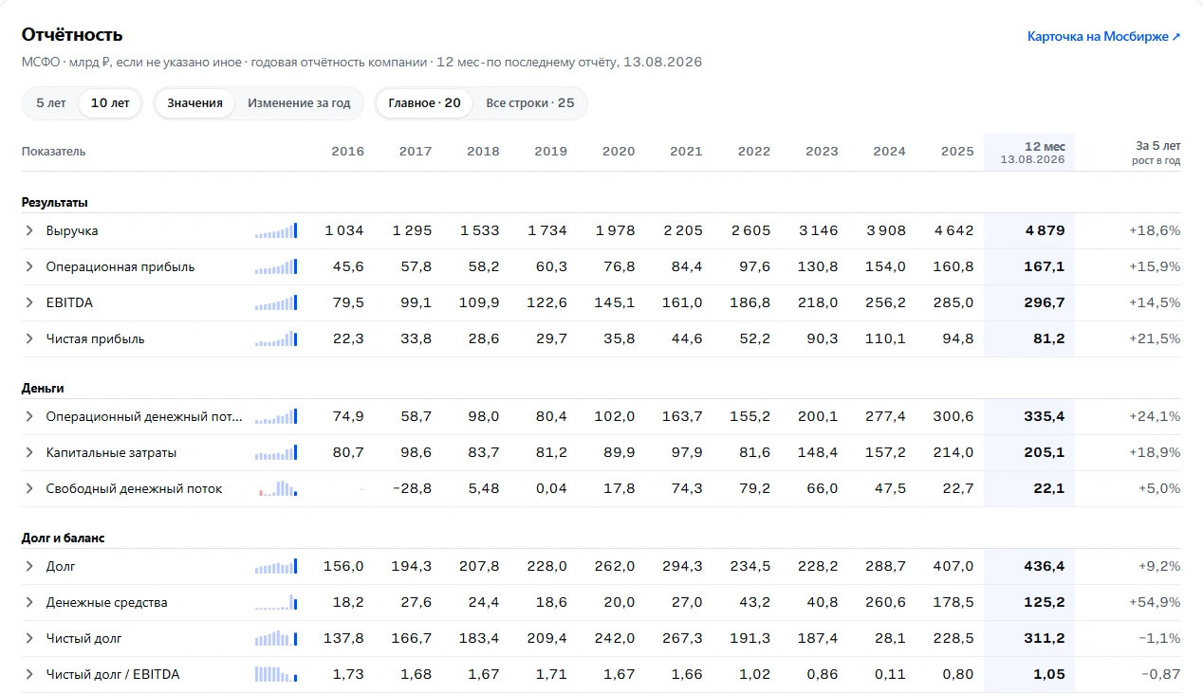Click the Денежные средства mini chart
This screenshot has width=1203, height=694.
tap(276, 602)
